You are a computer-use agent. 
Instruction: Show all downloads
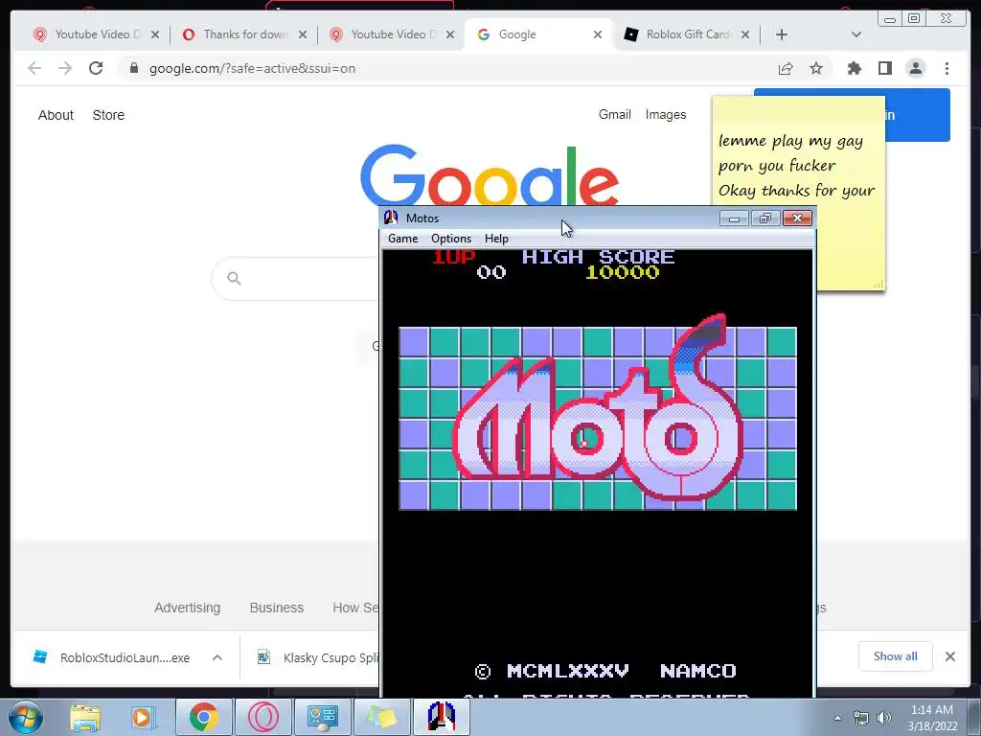click(895, 655)
